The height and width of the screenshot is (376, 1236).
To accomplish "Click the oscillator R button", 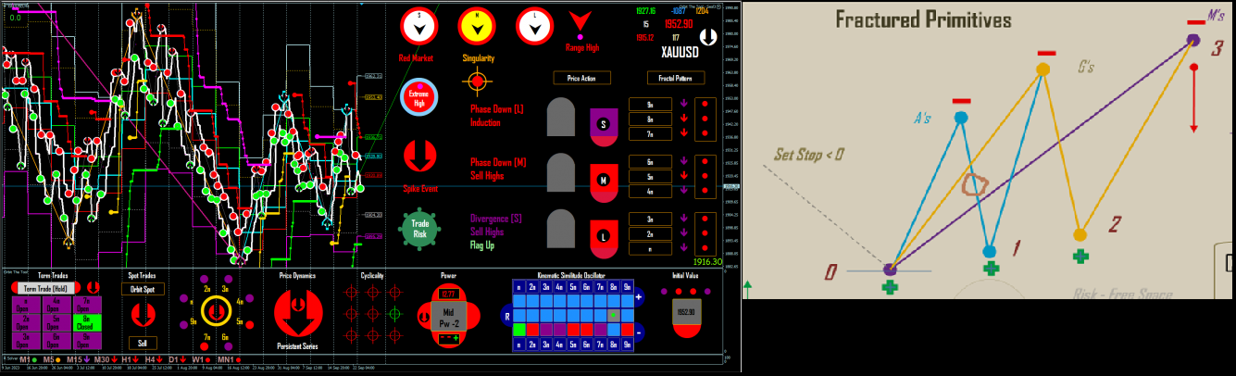I will tap(507, 317).
